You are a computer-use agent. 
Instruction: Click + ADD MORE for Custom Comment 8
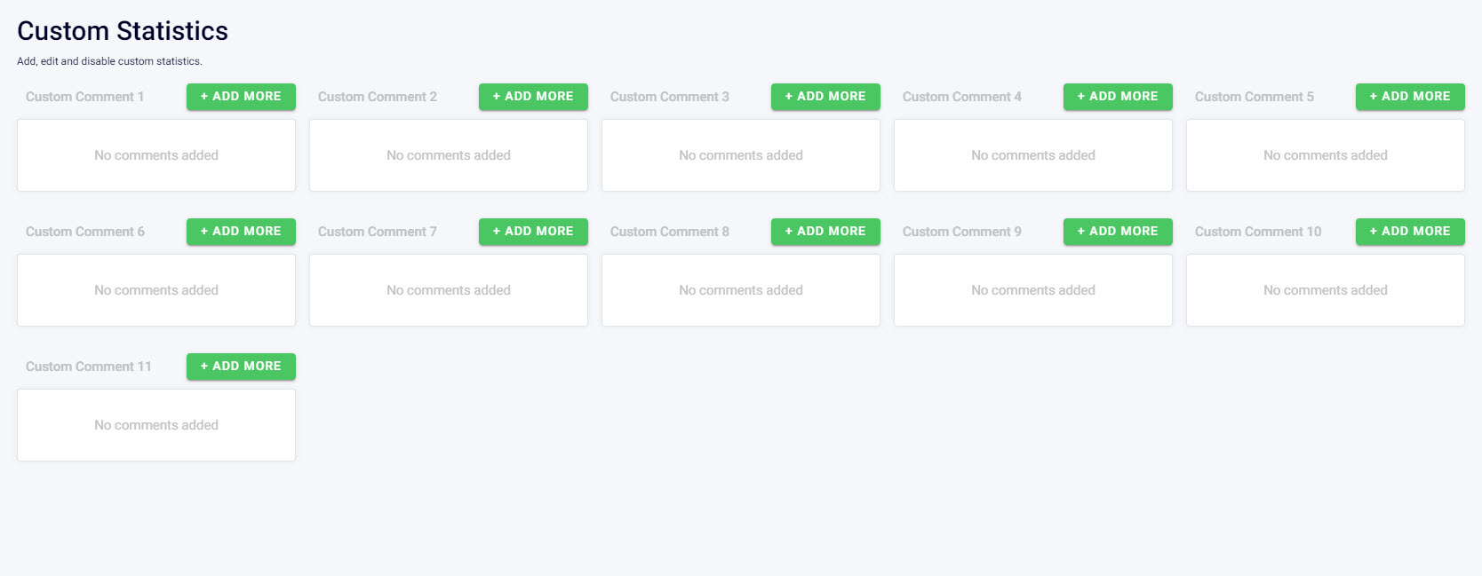[825, 232]
